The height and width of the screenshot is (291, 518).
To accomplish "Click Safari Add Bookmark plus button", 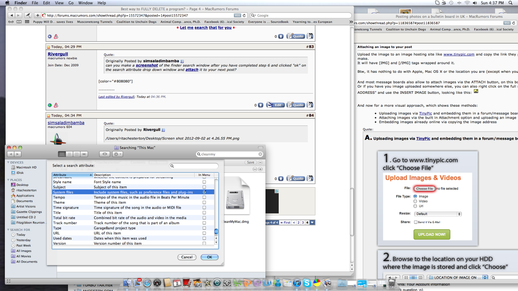I will [38, 15].
